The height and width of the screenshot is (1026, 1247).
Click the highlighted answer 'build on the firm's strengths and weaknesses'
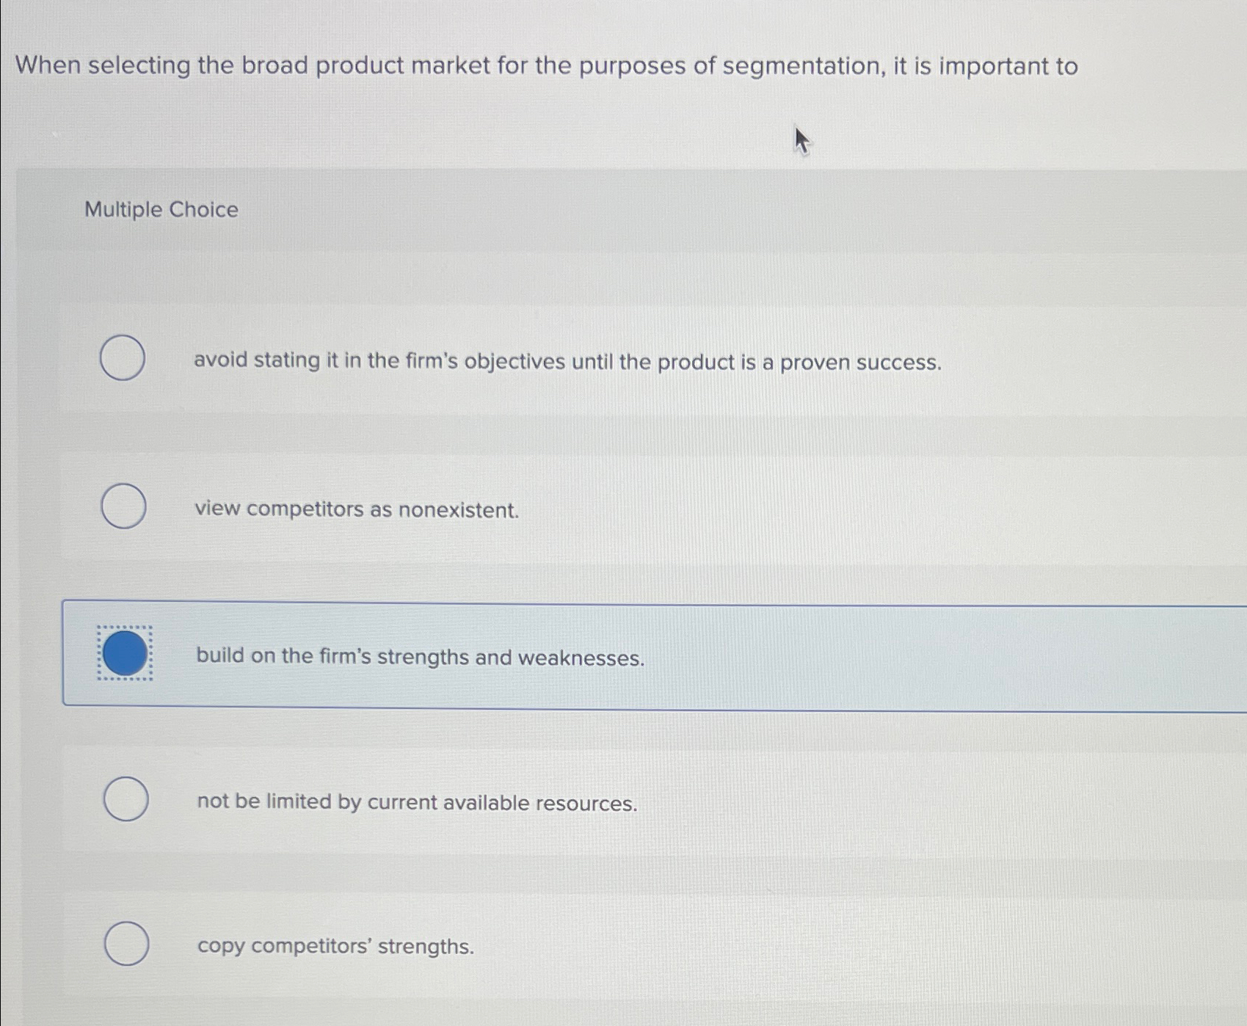(420, 658)
